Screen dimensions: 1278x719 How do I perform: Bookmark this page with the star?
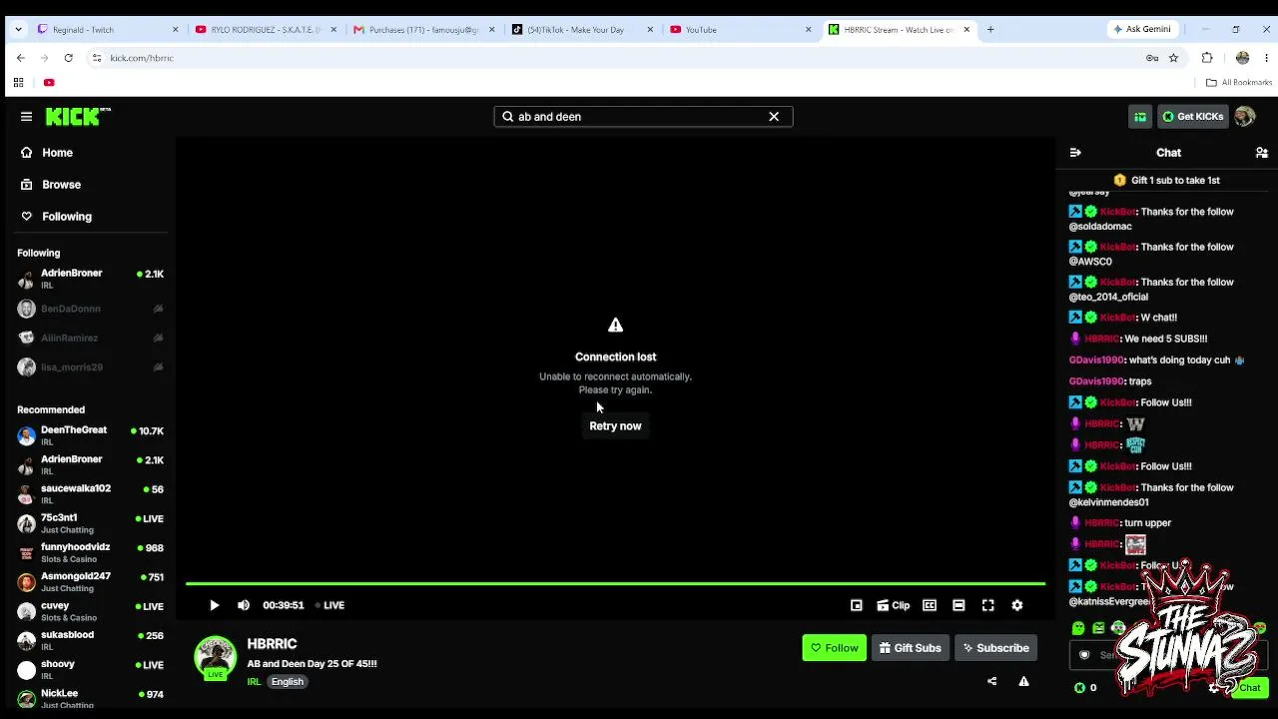pyautogui.click(x=1173, y=58)
